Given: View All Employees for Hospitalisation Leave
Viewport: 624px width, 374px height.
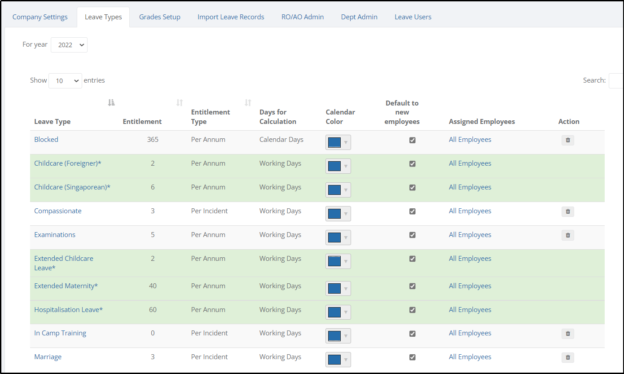Looking at the screenshot, I should [470, 310].
